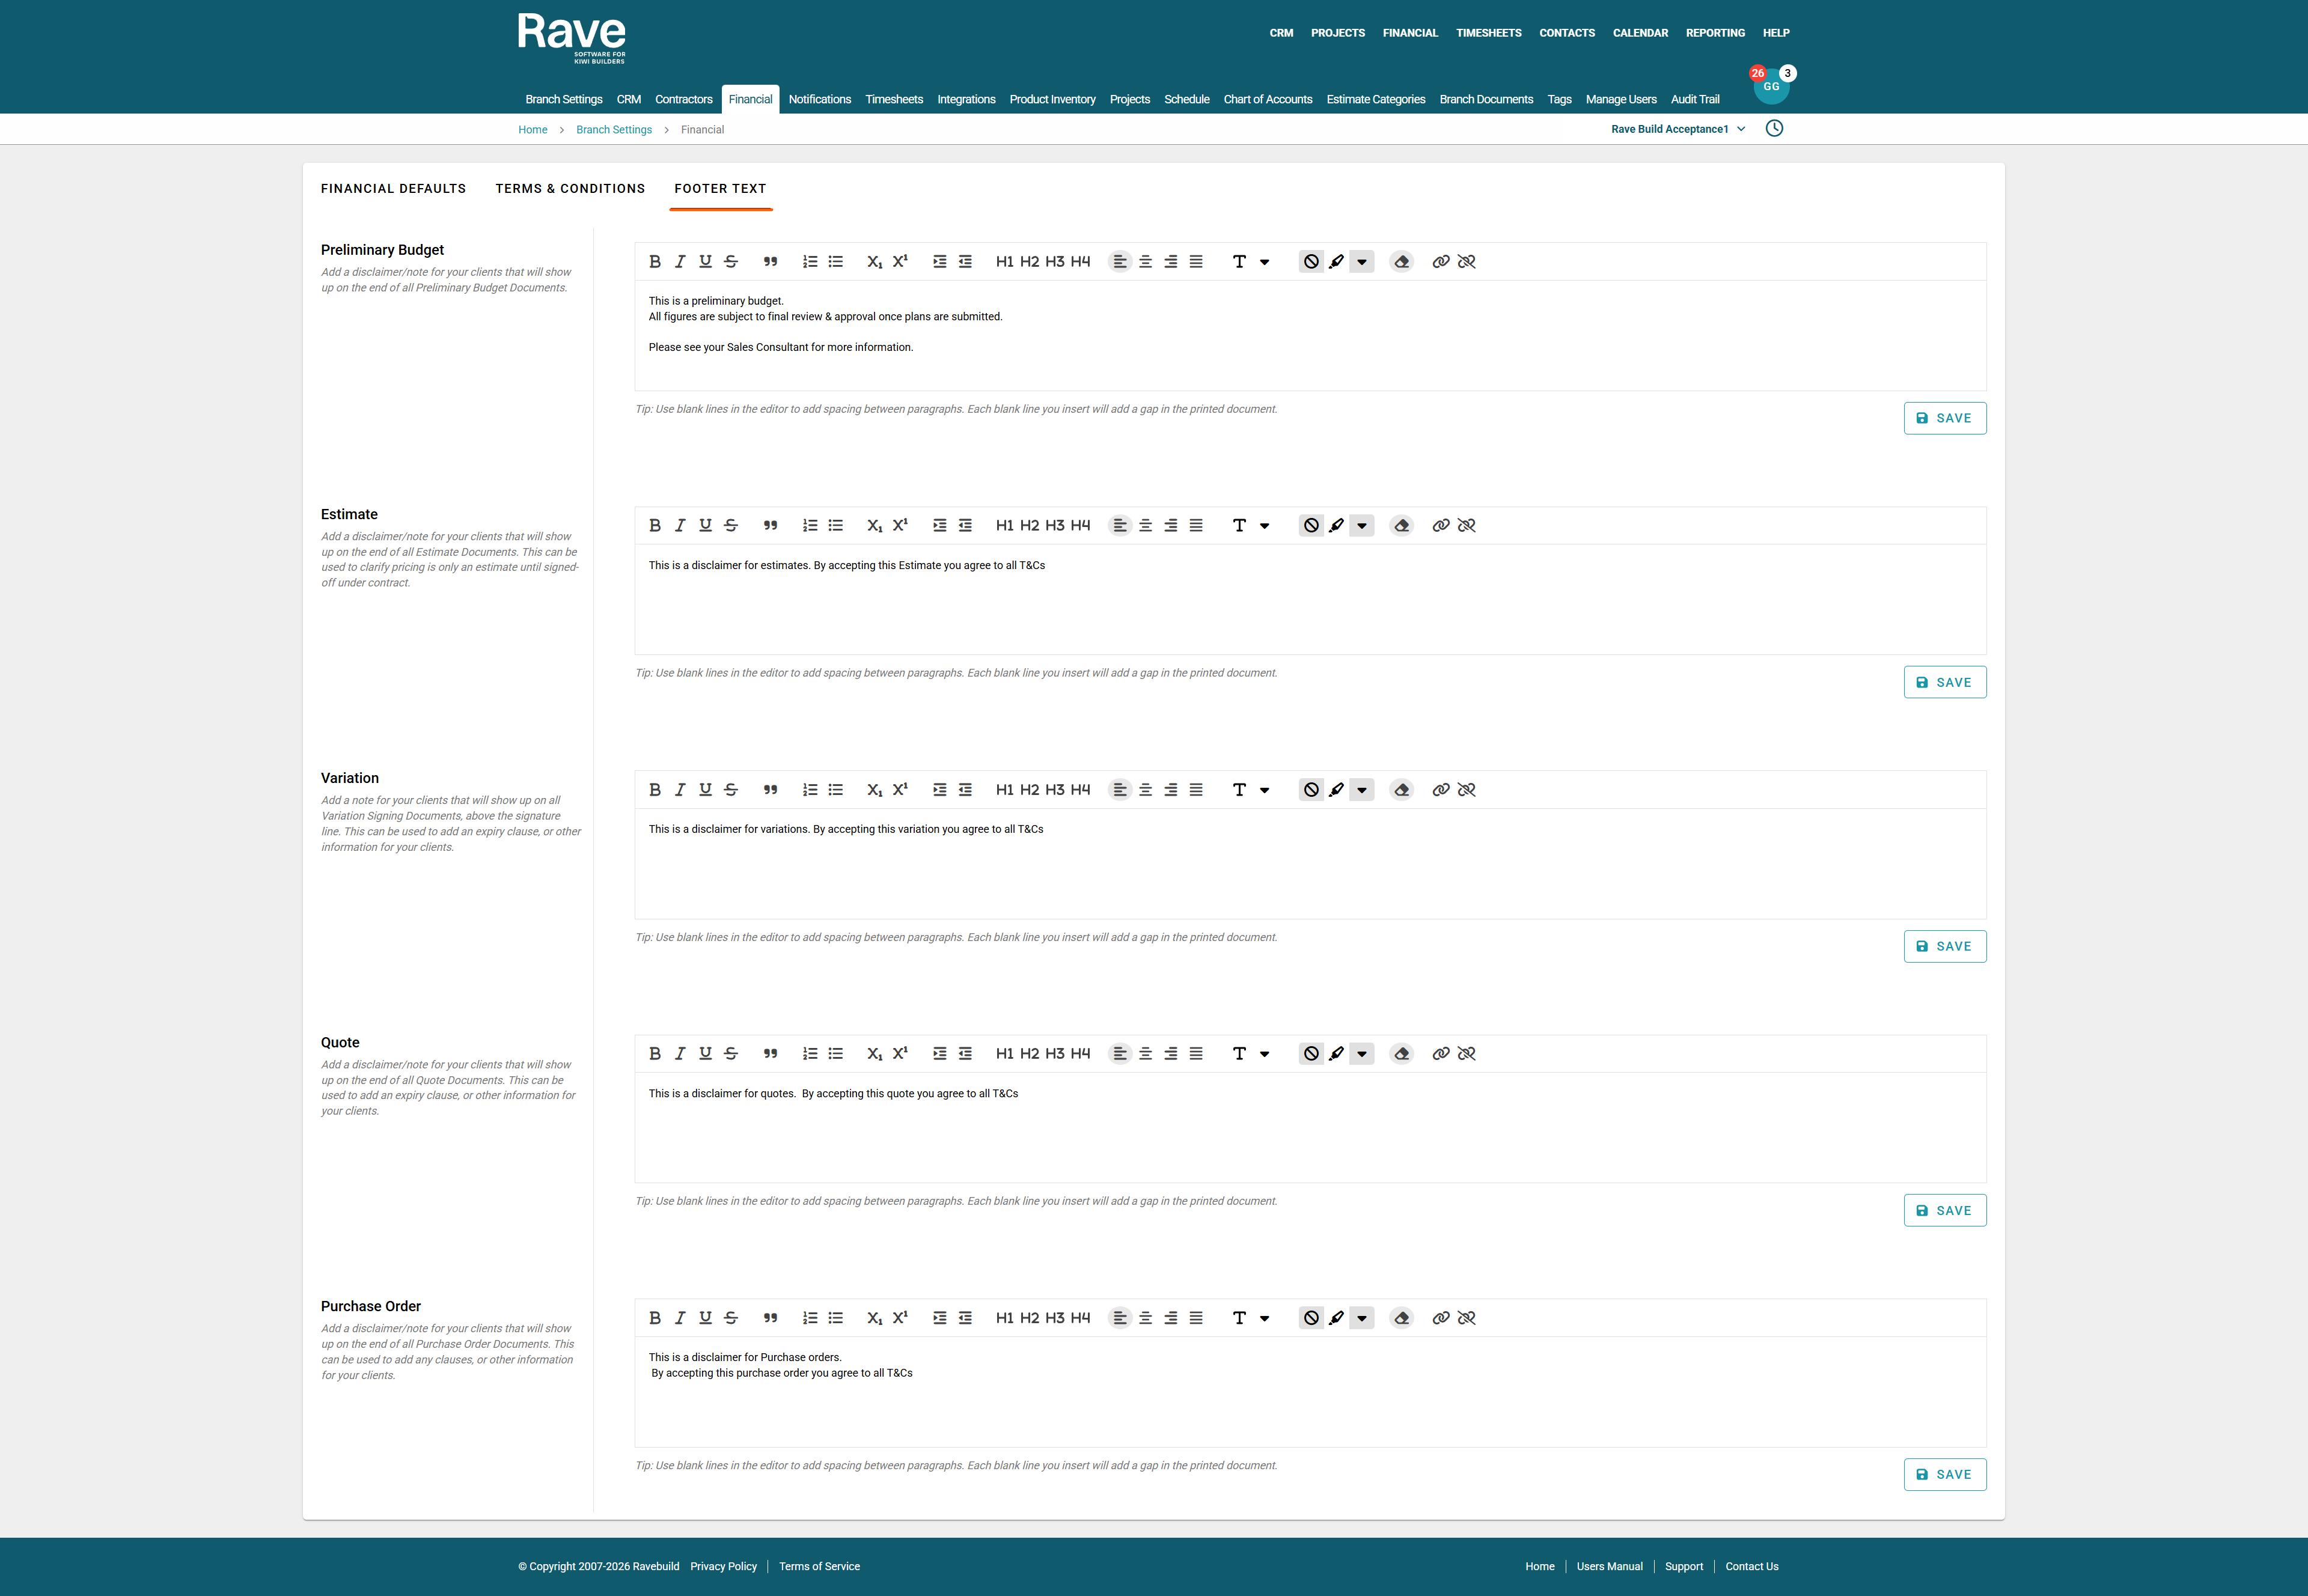Insert link in Purchase Order editor

(x=1440, y=1318)
